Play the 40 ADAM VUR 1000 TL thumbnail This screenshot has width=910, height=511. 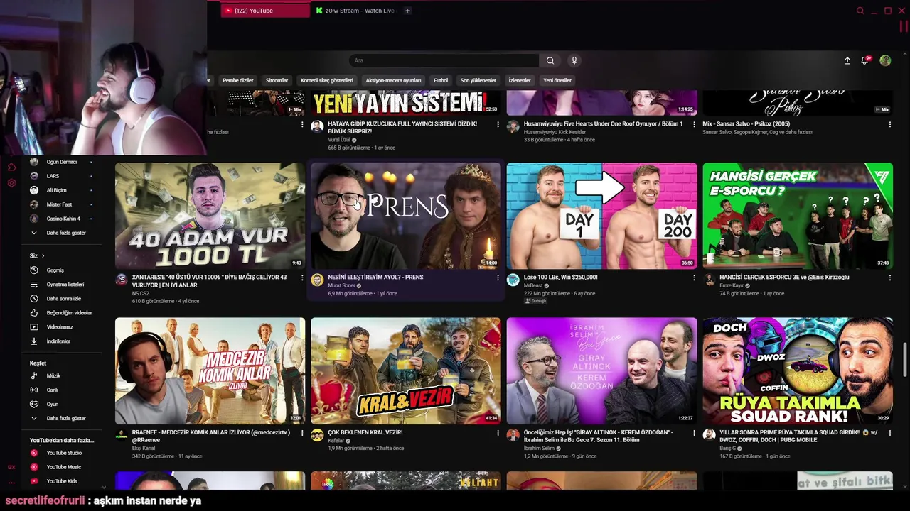[x=210, y=216]
